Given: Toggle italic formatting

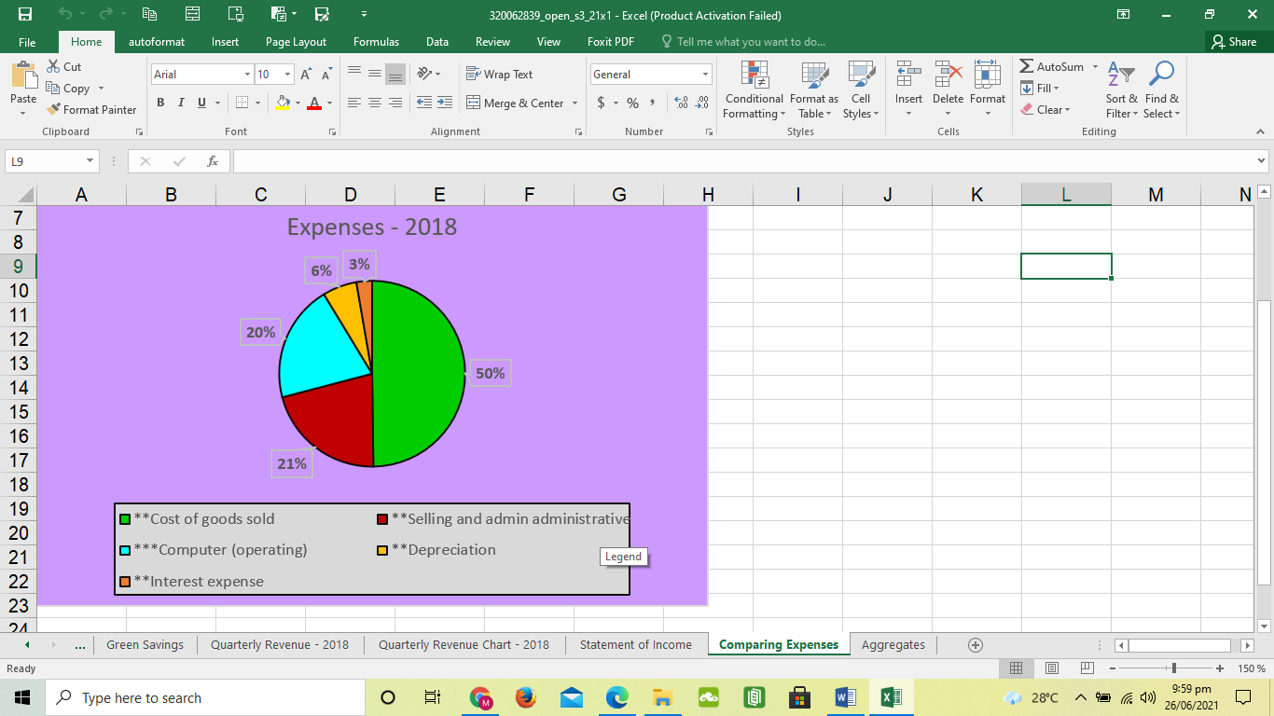Looking at the screenshot, I should coord(181,103).
